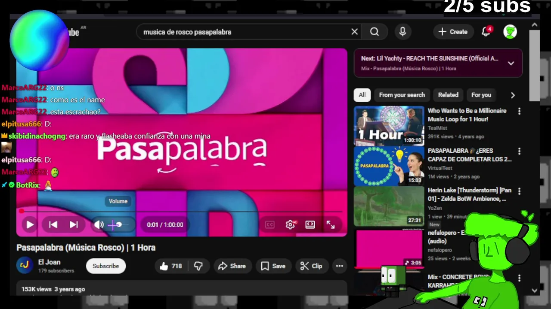Open the Create menu
Image resolution: width=551 pixels, height=309 pixels.
453,32
